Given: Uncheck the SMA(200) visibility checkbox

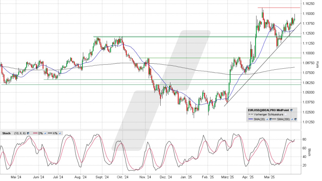Looking at the screenshot, I should pos(292,119).
